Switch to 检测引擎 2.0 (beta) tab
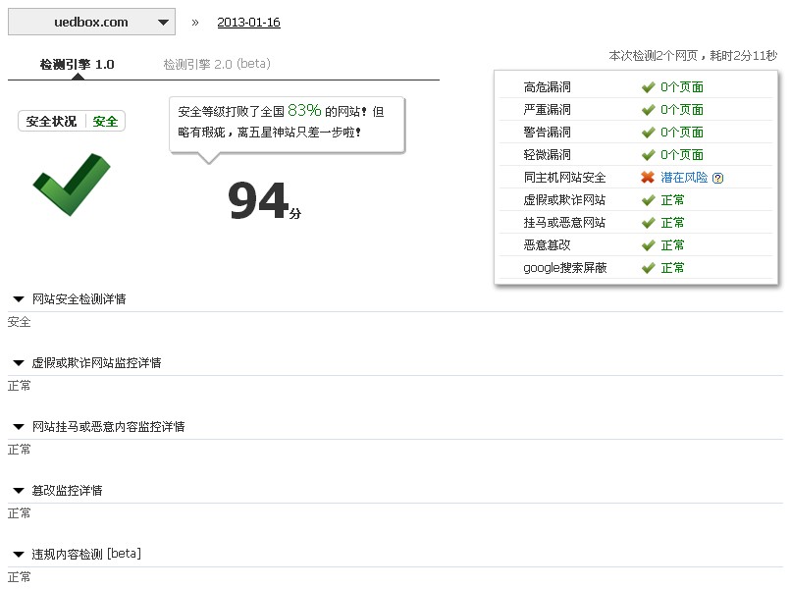790x589 pixels. (x=216, y=65)
